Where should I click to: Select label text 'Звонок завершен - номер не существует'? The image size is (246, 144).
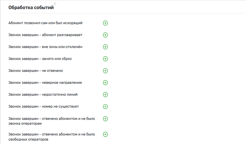pyautogui.click(x=44, y=107)
